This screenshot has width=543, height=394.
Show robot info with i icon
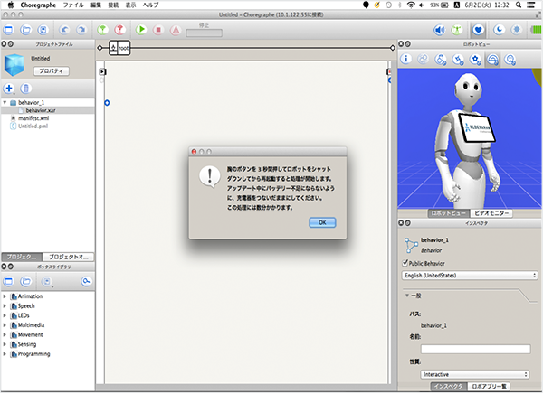point(405,59)
